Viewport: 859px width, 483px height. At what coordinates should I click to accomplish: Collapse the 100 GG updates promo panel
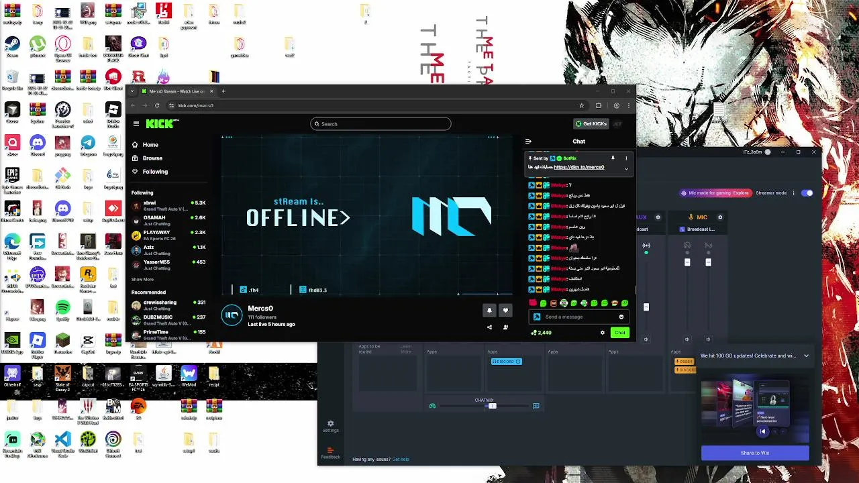[806, 356]
